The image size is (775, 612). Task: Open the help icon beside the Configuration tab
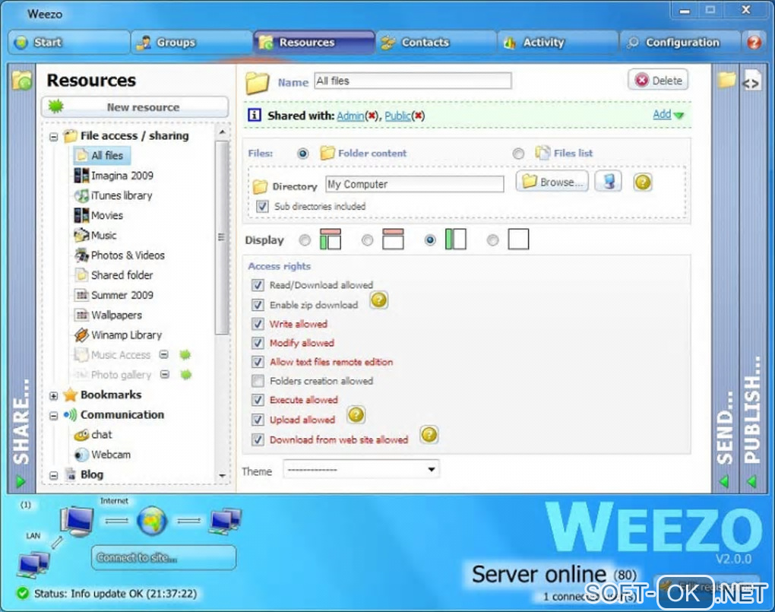click(754, 42)
